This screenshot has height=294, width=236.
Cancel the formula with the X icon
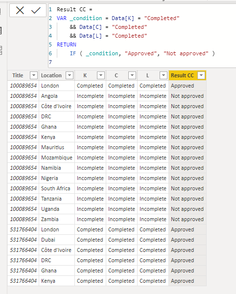[x=20, y=10]
